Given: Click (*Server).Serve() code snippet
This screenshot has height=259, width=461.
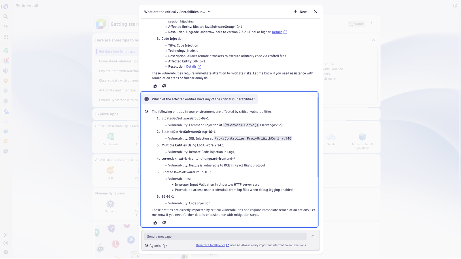Looking at the screenshot, I should tap(241, 125).
